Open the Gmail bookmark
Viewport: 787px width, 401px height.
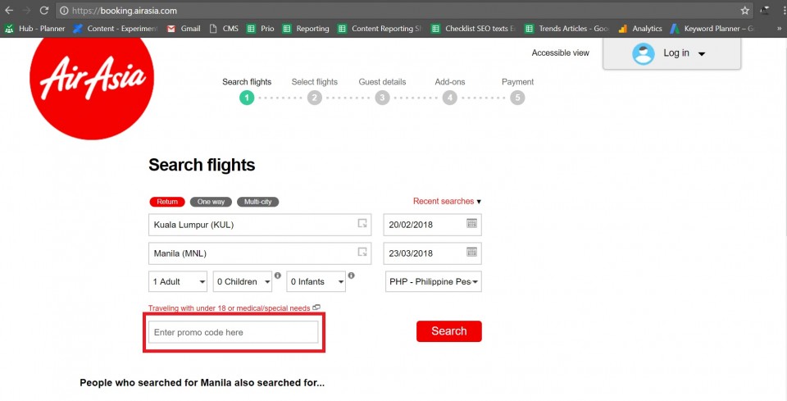click(x=184, y=29)
